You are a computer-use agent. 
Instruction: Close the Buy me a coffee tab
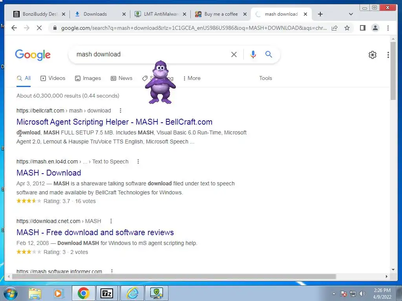245,14
